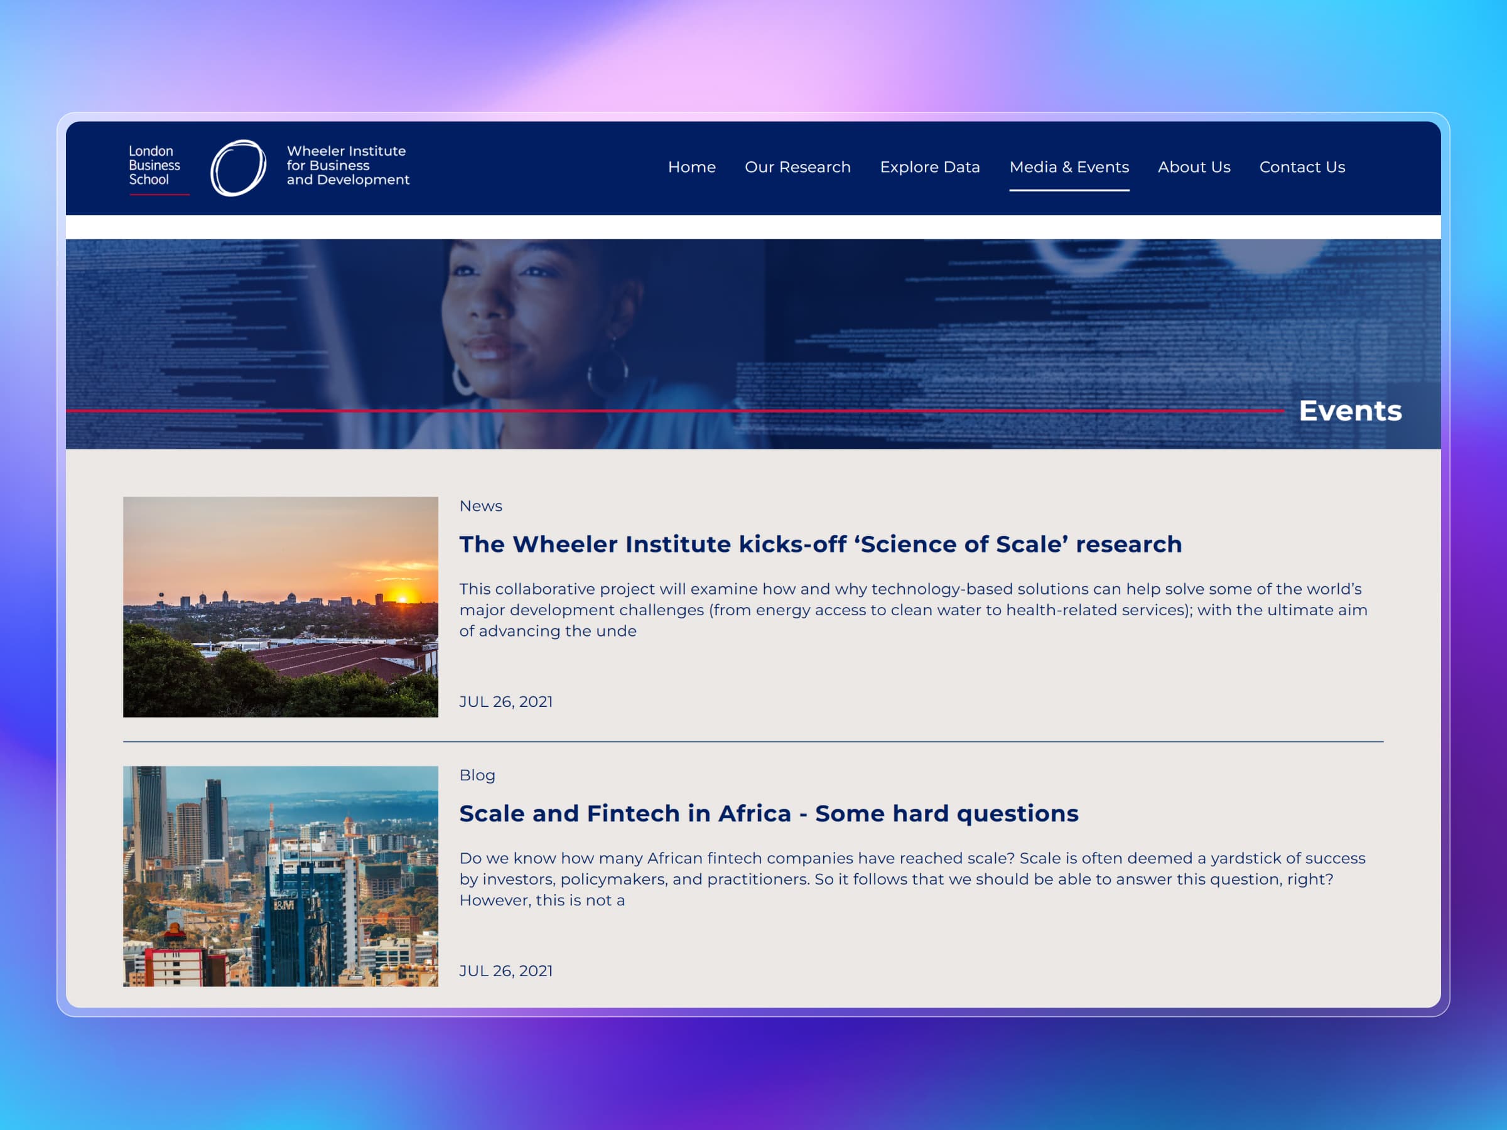
Task: Select the Media & Events tab
Action: pyautogui.click(x=1068, y=167)
